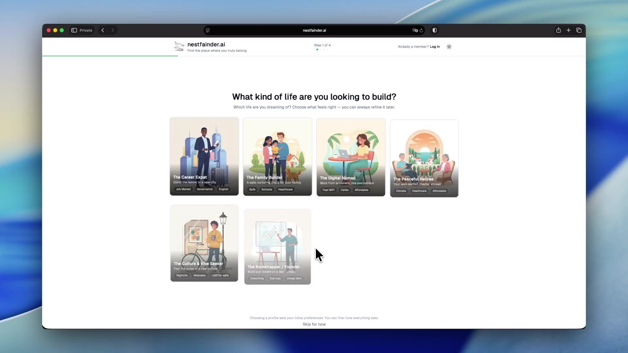Click the Healthcare tag on Peaceful Retiree

pos(419,191)
